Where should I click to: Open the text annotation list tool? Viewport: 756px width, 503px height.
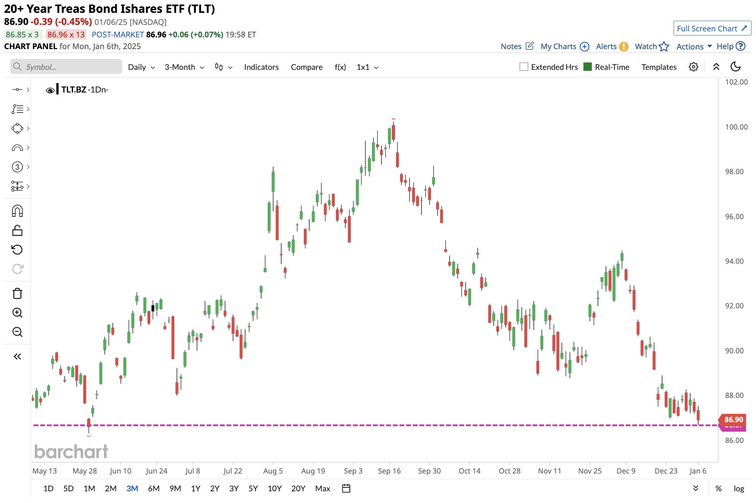coord(17,109)
